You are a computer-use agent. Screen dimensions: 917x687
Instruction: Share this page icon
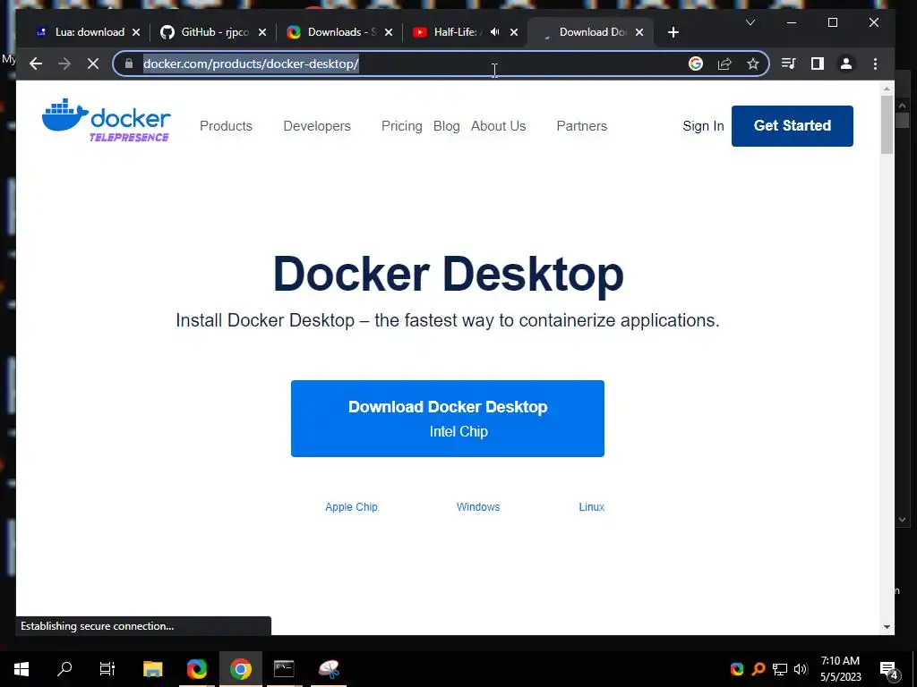(x=724, y=64)
